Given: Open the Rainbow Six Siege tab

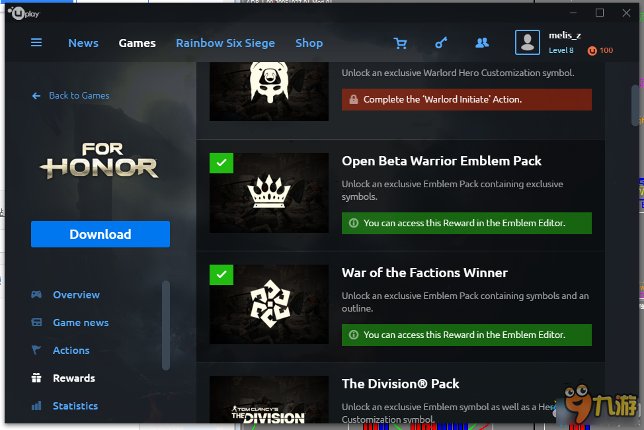Looking at the screenshot, I should 225,43.
